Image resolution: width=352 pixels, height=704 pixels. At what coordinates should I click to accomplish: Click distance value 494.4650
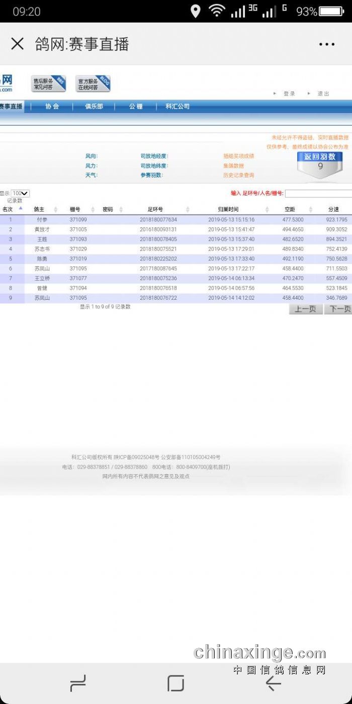[x=293, y=229]
